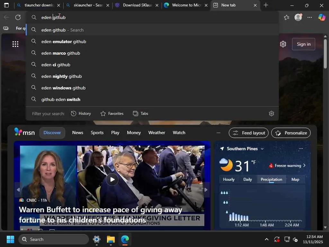Viewport: 329px width, 247px height.
Task: Open the Sports feed tab
Action: [x=97, y=133]
